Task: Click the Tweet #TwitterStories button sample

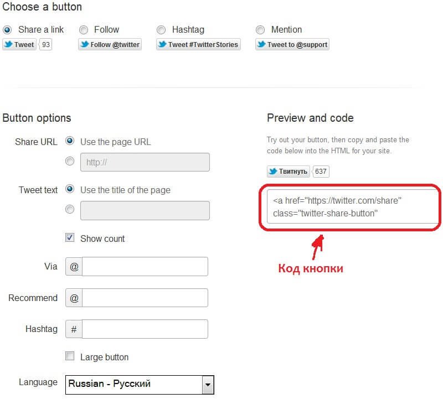Action: 198,45
